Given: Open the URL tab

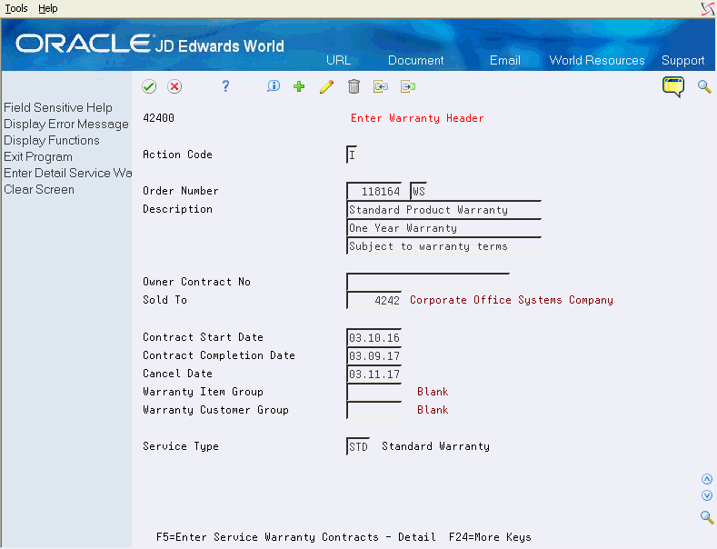Looking at the screenshot, I should tap(338, 60).
